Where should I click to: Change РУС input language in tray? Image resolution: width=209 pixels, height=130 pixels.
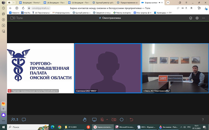pyautogui.click(x=189, y=127)
